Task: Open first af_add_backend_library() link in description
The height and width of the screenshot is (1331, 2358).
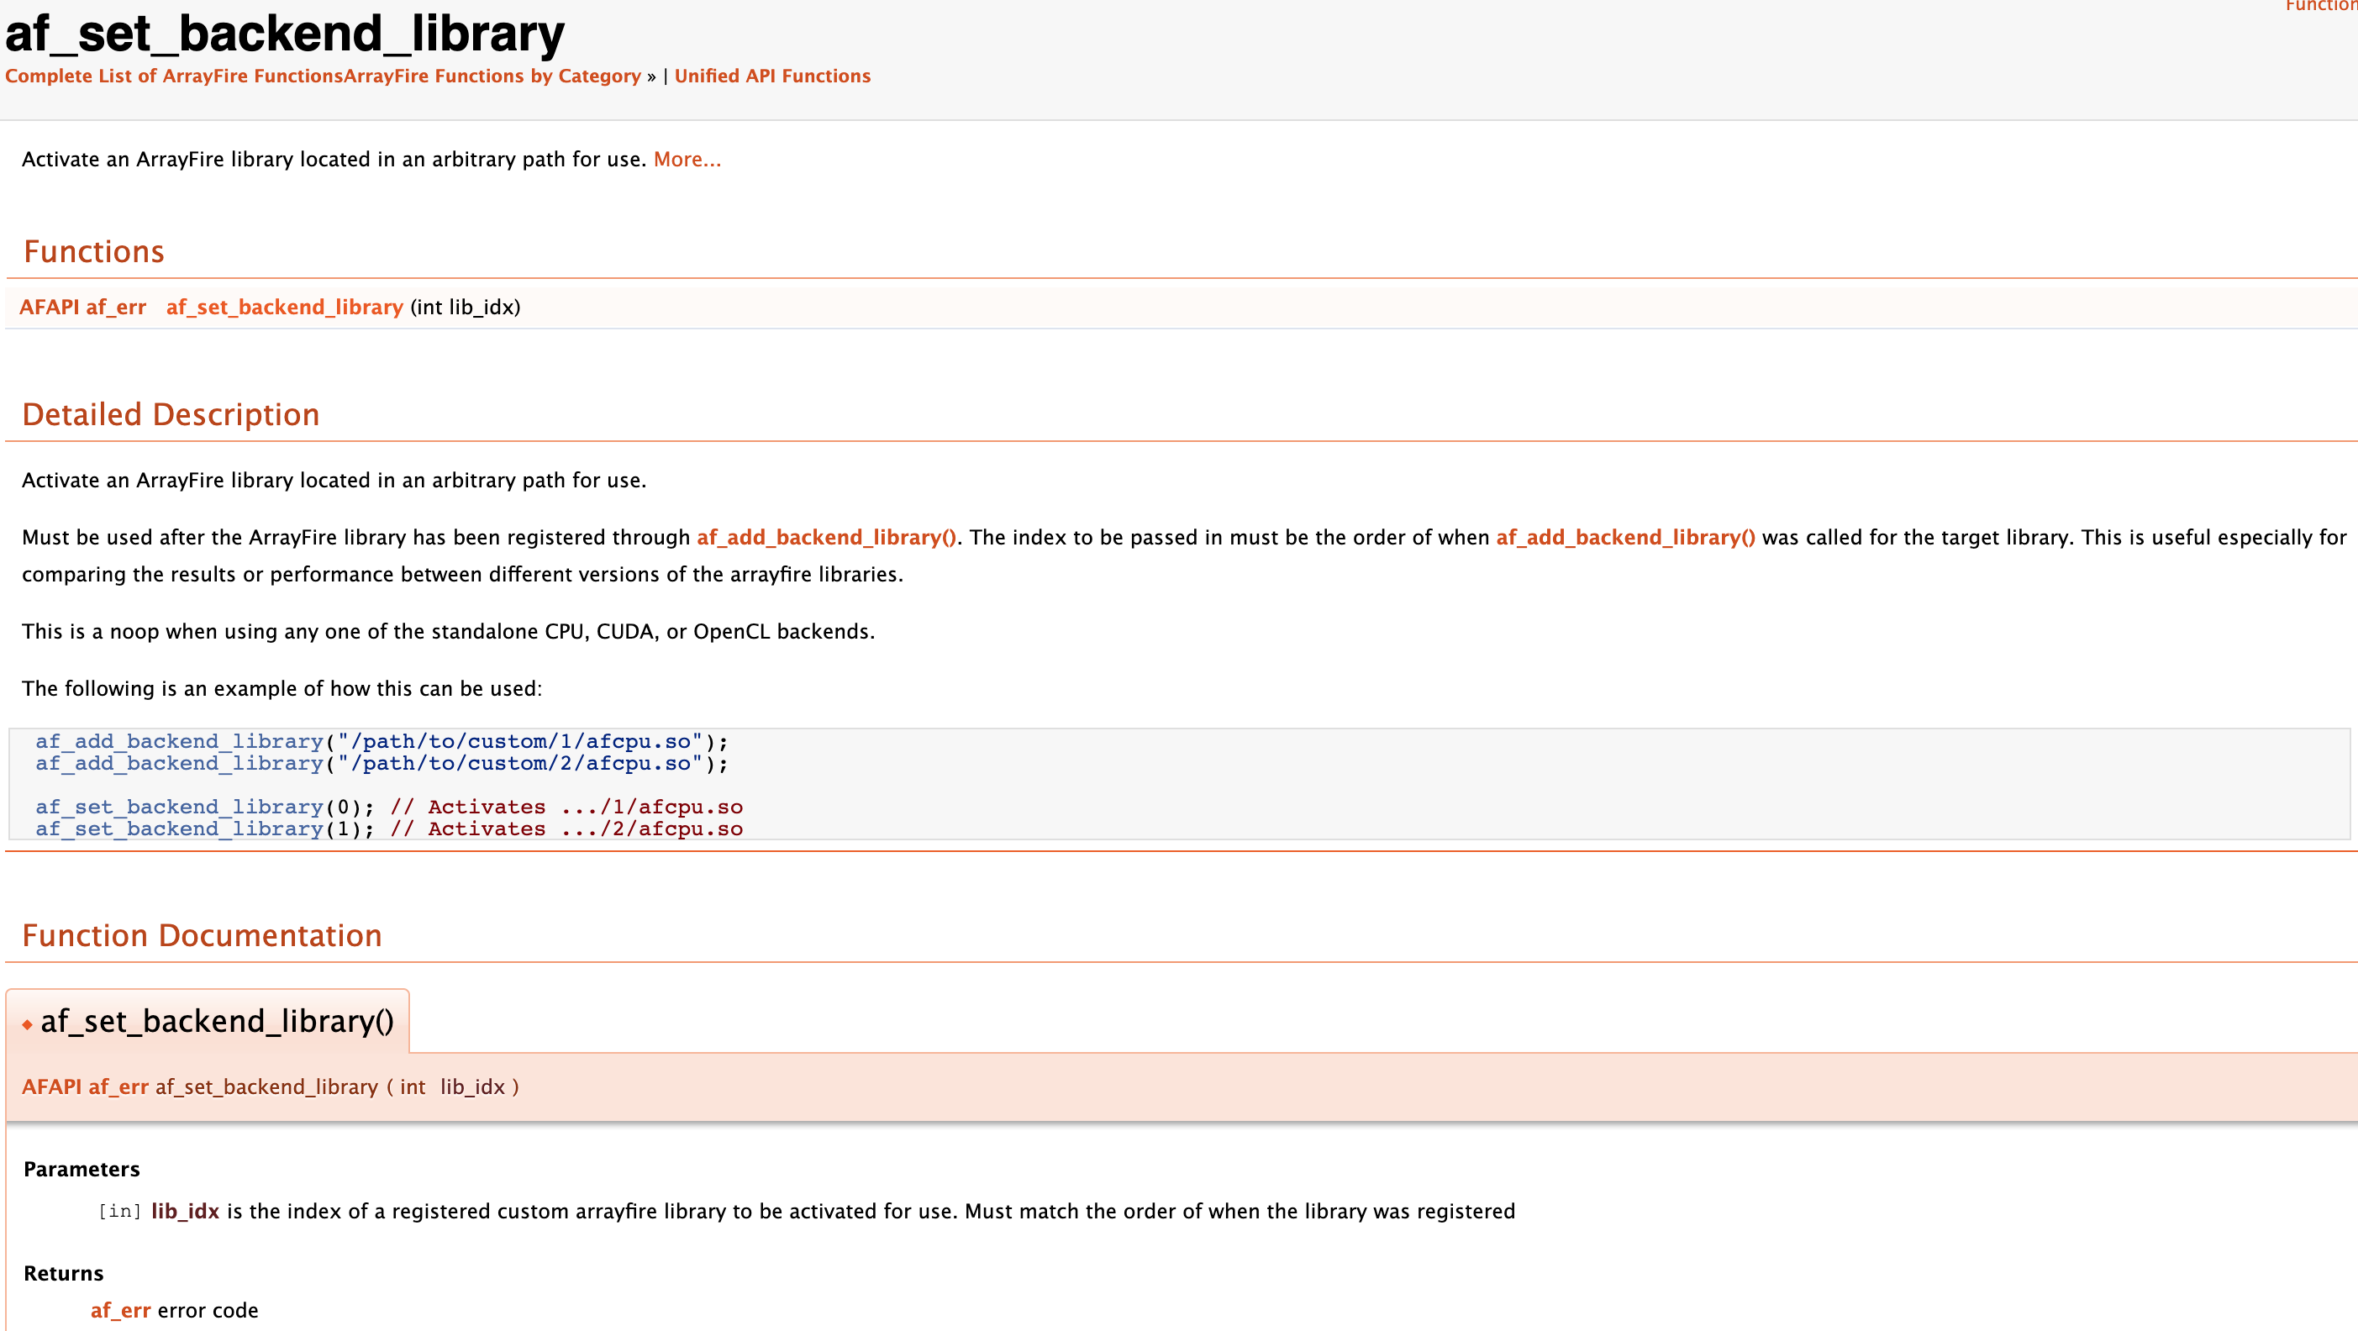Action: 826,537
